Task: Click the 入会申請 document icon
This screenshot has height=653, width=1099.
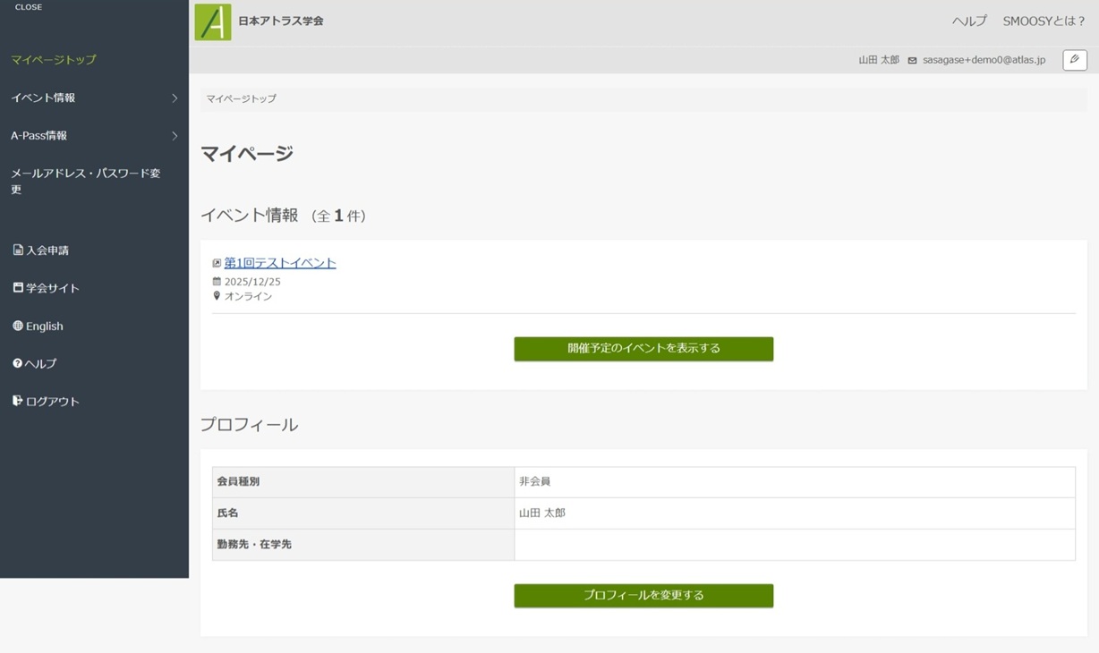Action: [x=18, y=250]
